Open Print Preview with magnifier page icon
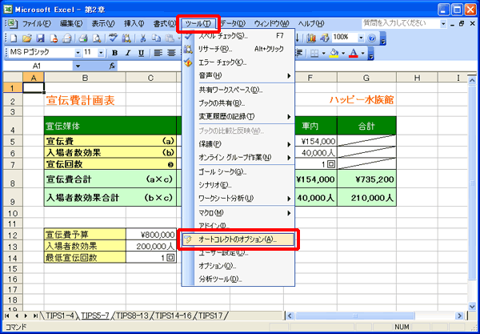Image resolution: width=480 pixels, height=334 pixels. pos(98,38)
